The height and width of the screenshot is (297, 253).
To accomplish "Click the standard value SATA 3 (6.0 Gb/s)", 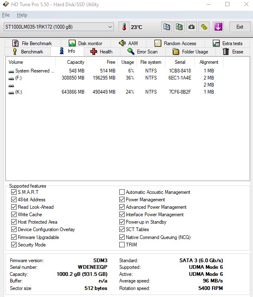I will 201,261.
